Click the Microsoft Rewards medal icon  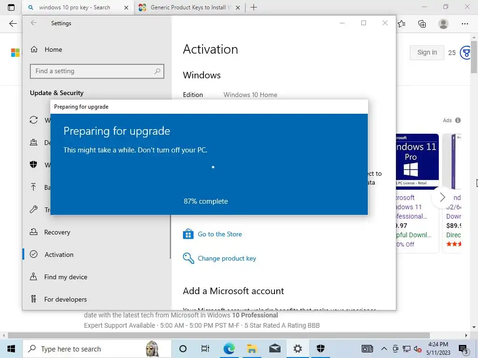(465, 53)
